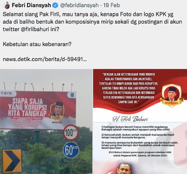Click the blue 60 km sign
187x174 pixels.
(x=71, y=150)
